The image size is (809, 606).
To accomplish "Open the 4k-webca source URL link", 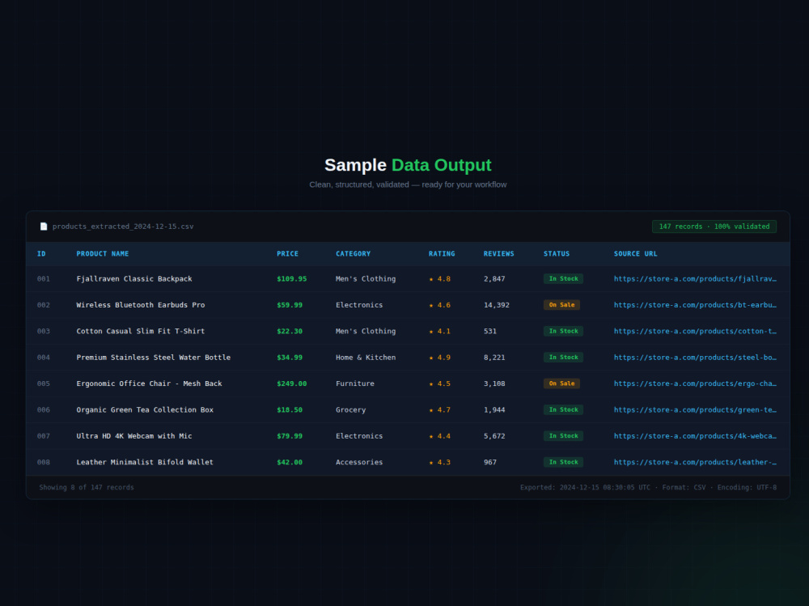I will click(x=695, y=436).
